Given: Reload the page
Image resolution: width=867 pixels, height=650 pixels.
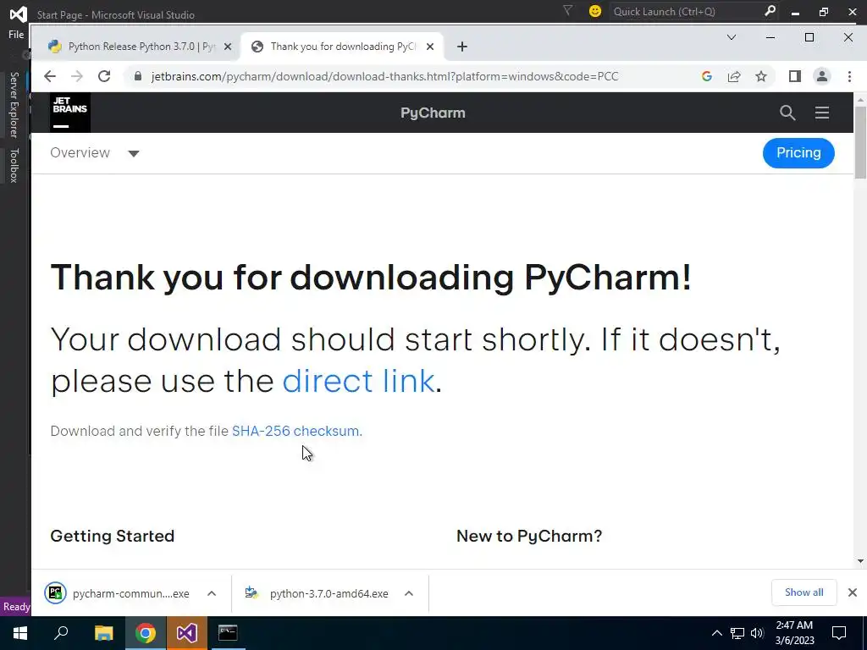Looking at the screenshot, I should (x=104, y=76).
